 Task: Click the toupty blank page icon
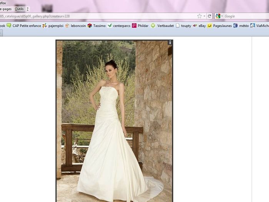pos(178,26)
